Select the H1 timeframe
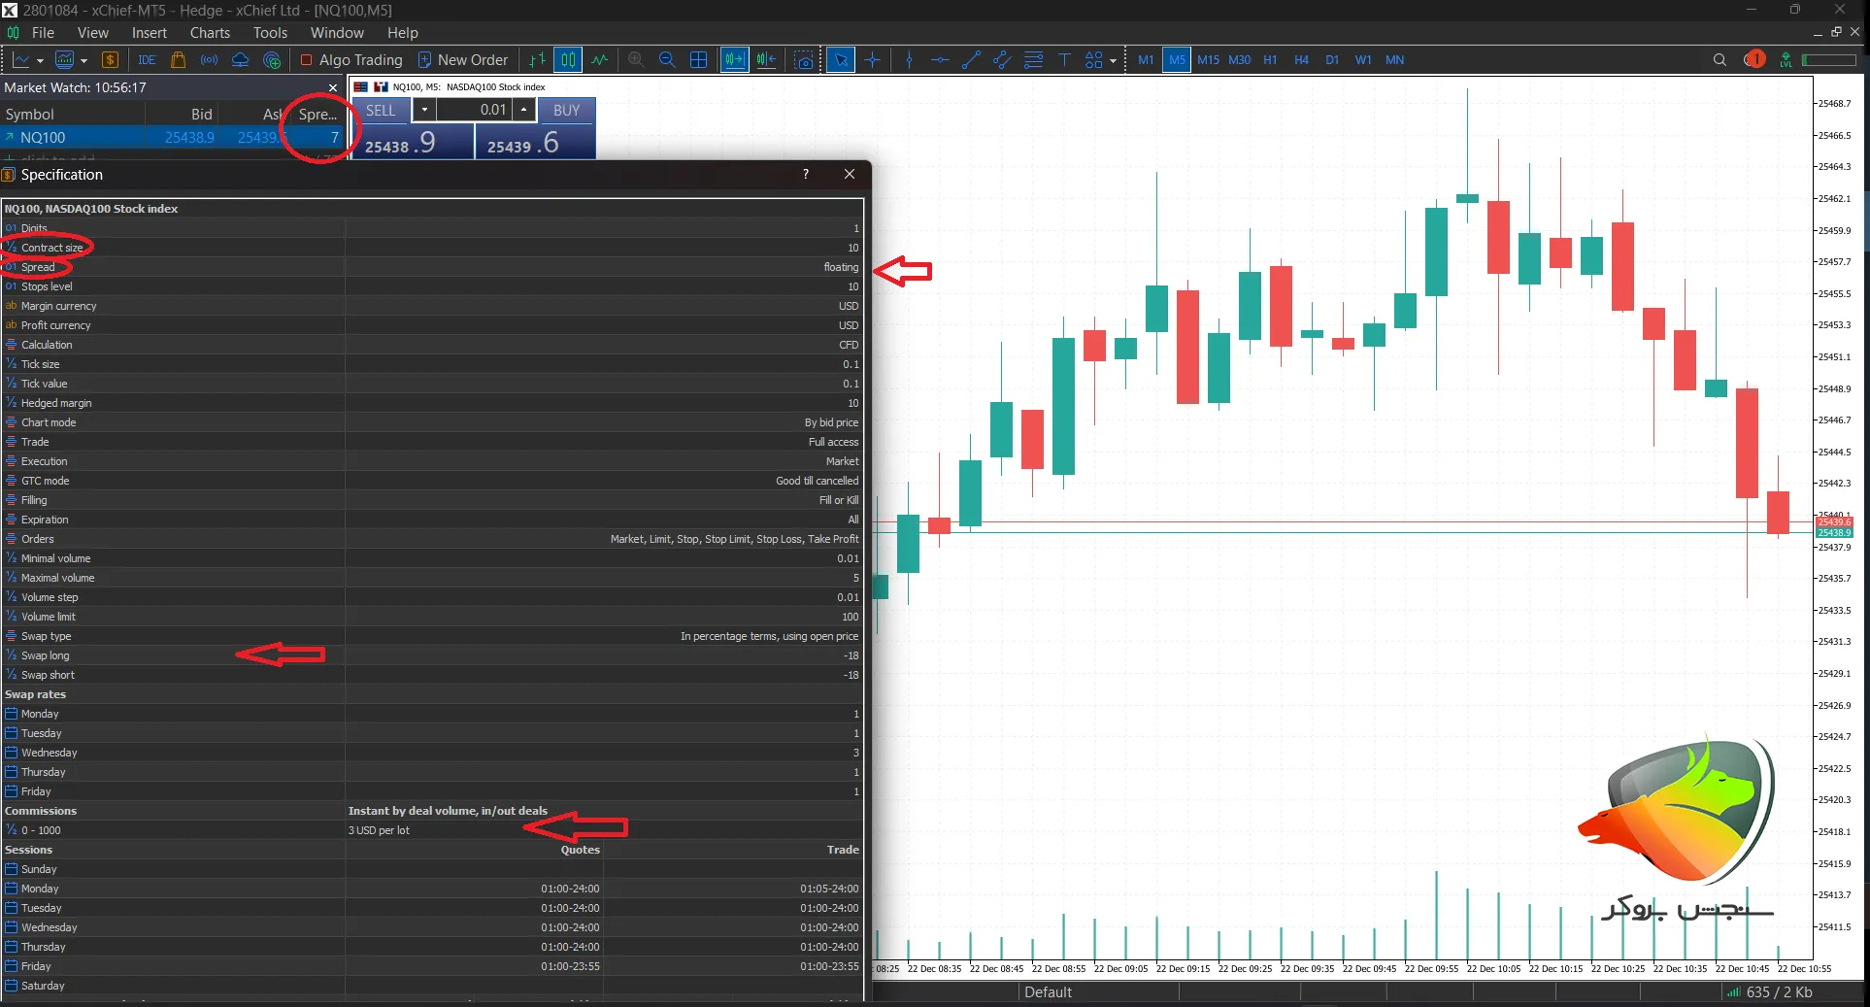The width and height of the screenshot is (1870, 1007). (1270, 60)
